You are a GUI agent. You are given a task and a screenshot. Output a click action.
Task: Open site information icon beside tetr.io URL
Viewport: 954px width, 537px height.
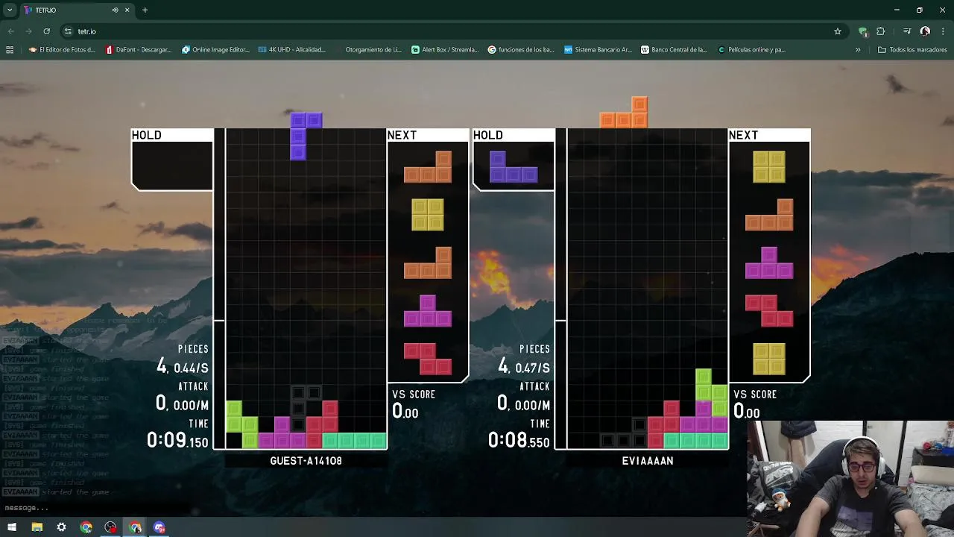[68, 31]
